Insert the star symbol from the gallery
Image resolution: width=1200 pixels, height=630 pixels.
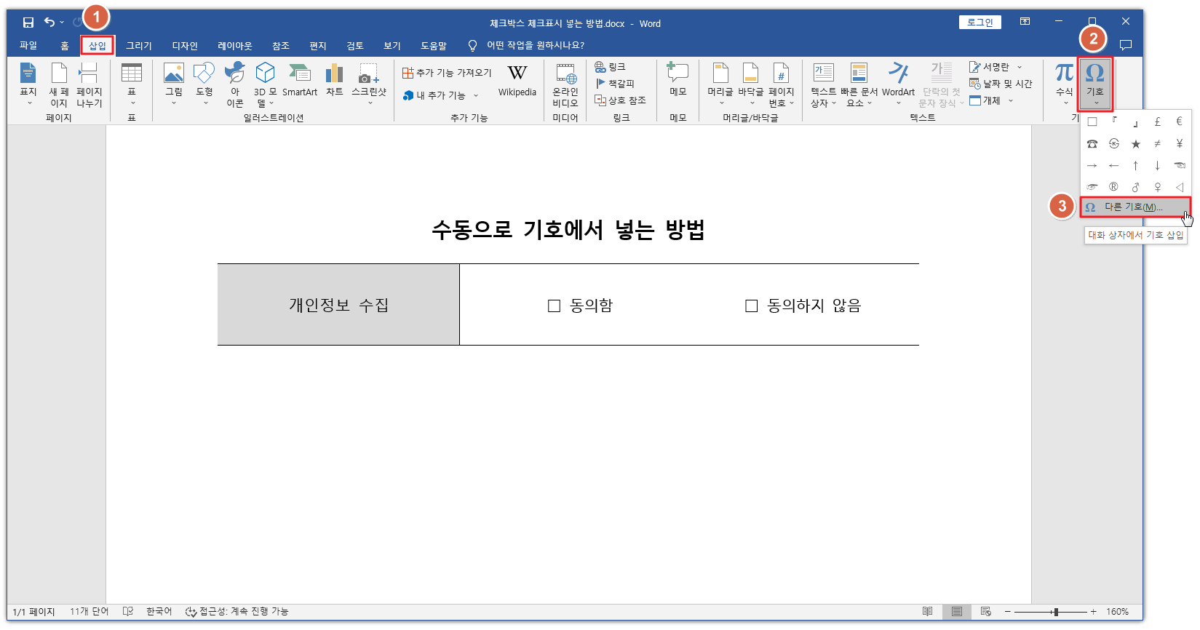click(1135, 144)
